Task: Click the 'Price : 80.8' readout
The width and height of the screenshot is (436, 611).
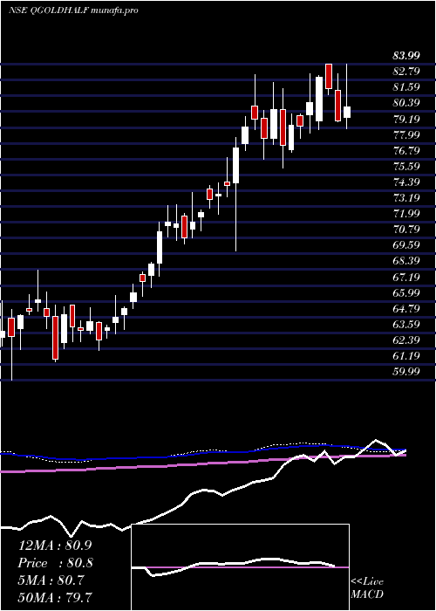Action: pyautogui.click(x=55, y=562)
